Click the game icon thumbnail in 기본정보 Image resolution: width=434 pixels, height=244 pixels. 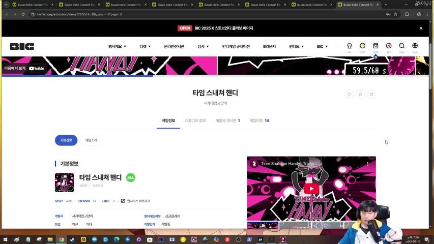(64, 182)
